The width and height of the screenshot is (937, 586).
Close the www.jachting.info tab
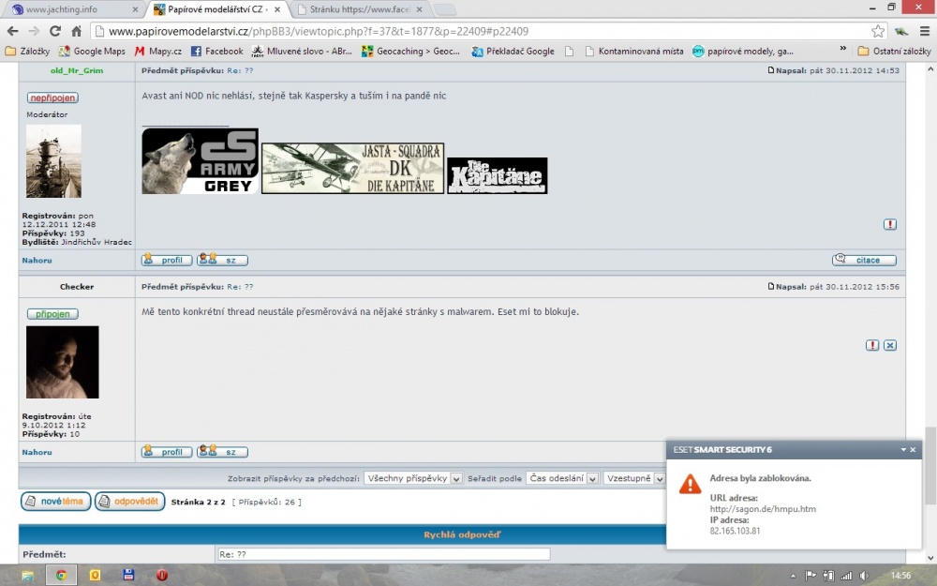[135, 9]
